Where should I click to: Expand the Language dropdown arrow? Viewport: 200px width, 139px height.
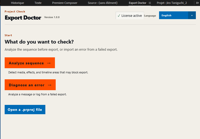click(x=192, y=16)
